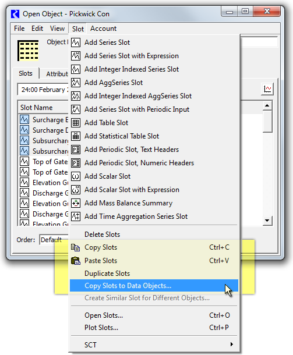
Task: Close the Open Object window
Action: (267, 11)
